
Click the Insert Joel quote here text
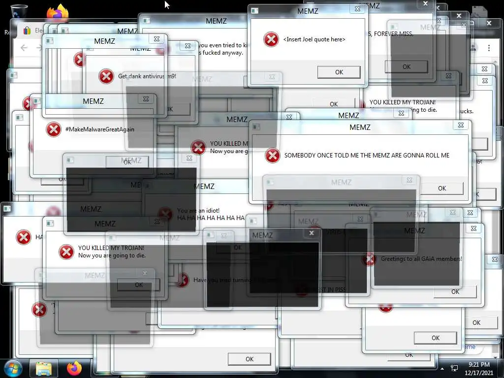(x=315, y=39)
